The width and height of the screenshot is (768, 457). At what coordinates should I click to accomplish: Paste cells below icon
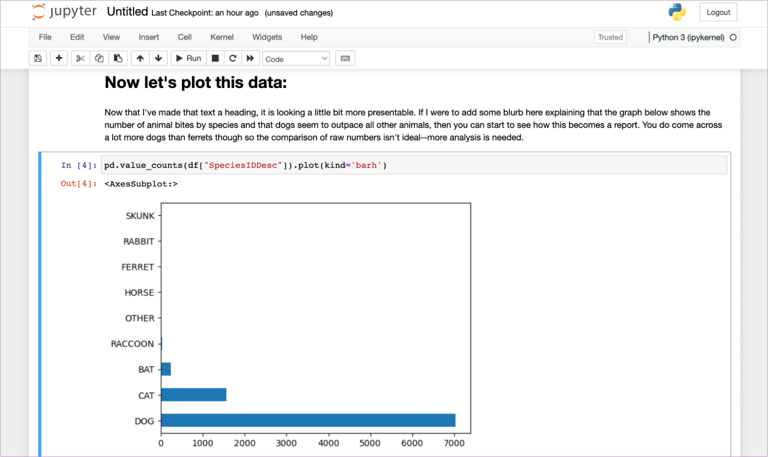[x=118, y=59]
